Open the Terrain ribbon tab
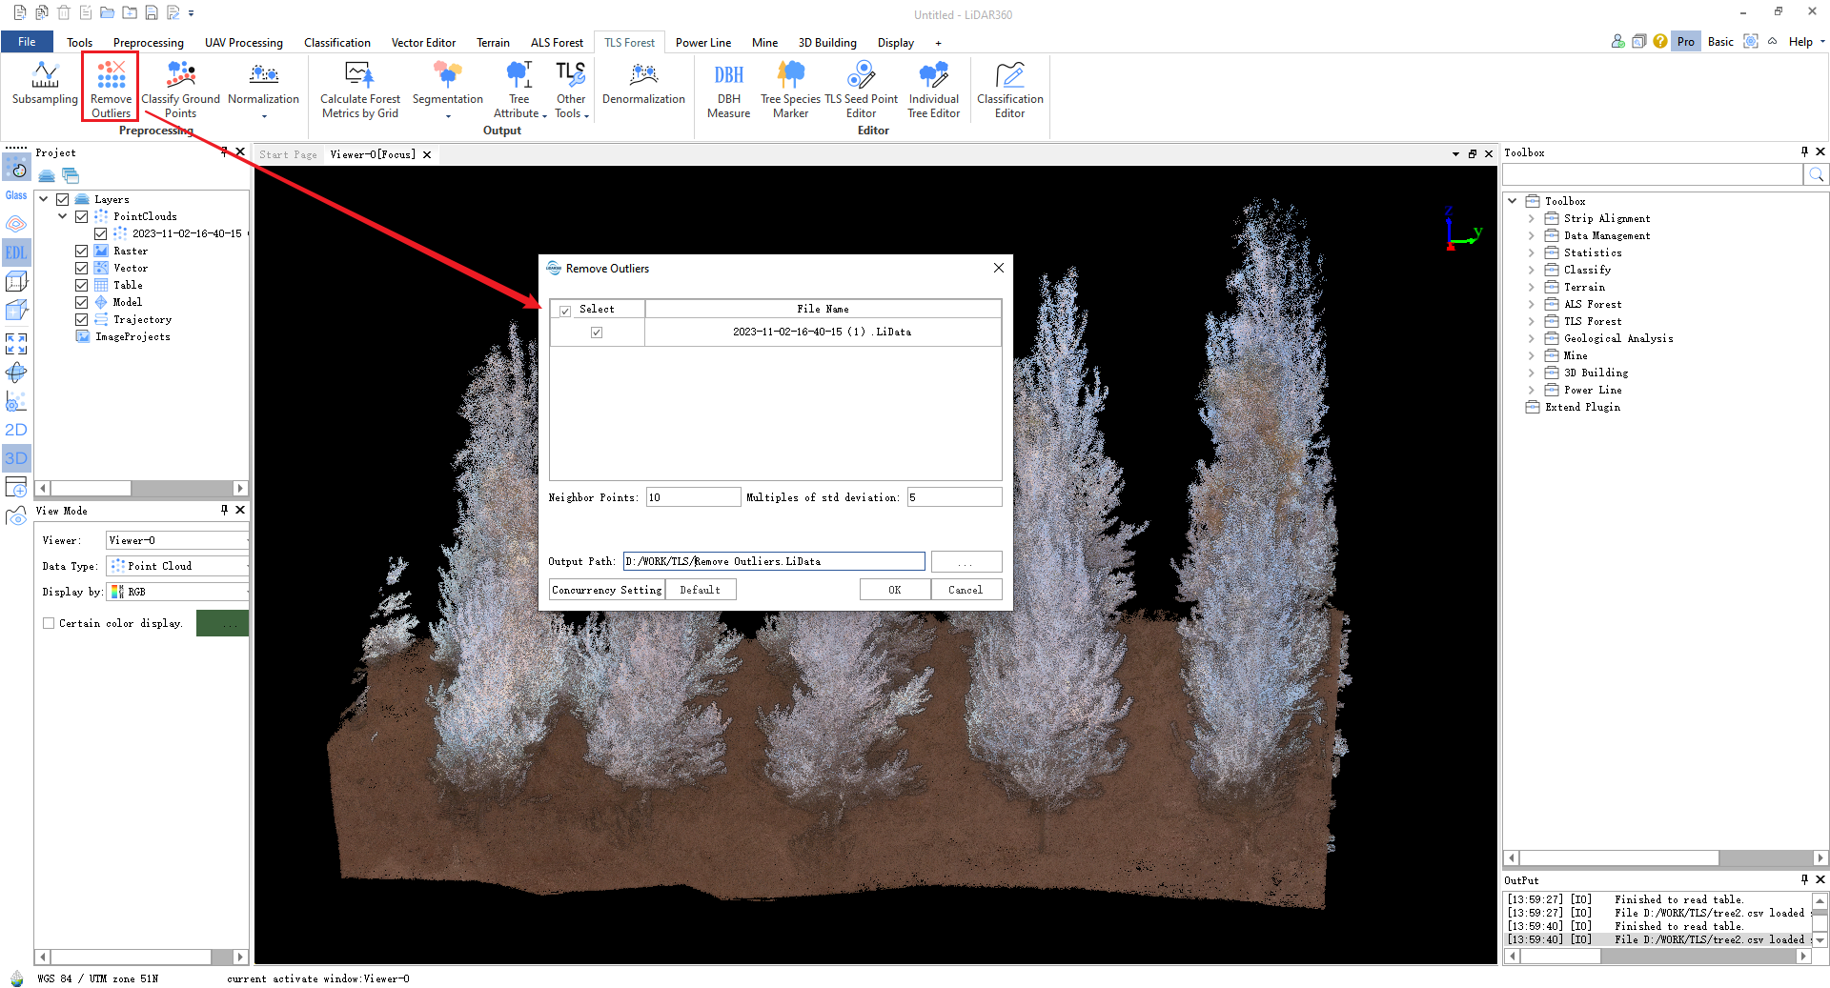Viewport: 1830px width, 988px height. (493, 42)
